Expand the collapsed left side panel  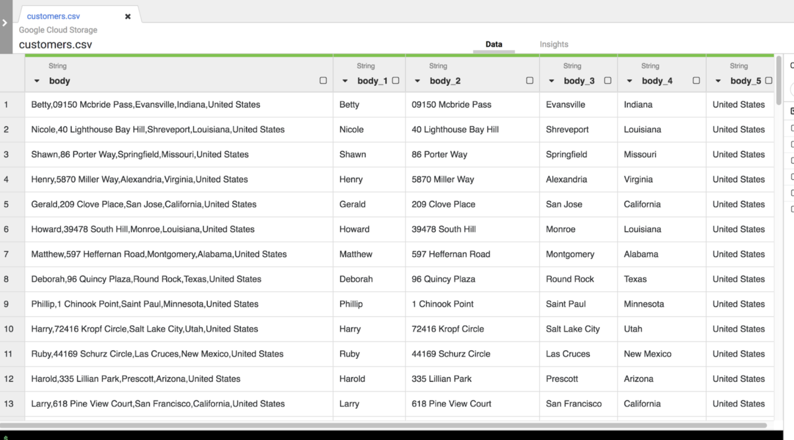pos(5,24)
